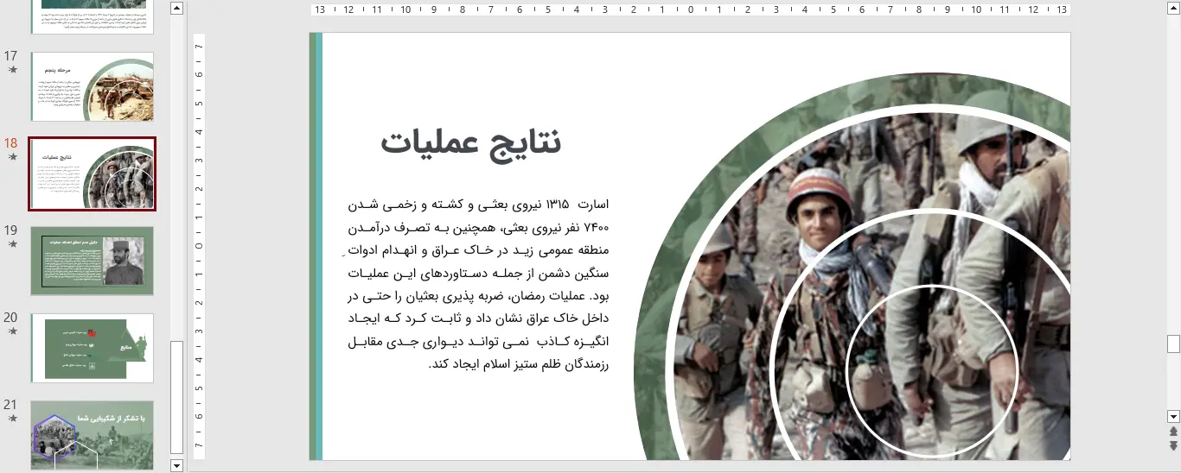Viewport: 1181px width, 473px height.
Task: Click the animation star icon under slide 19
Action: click(x=12, y=244)
